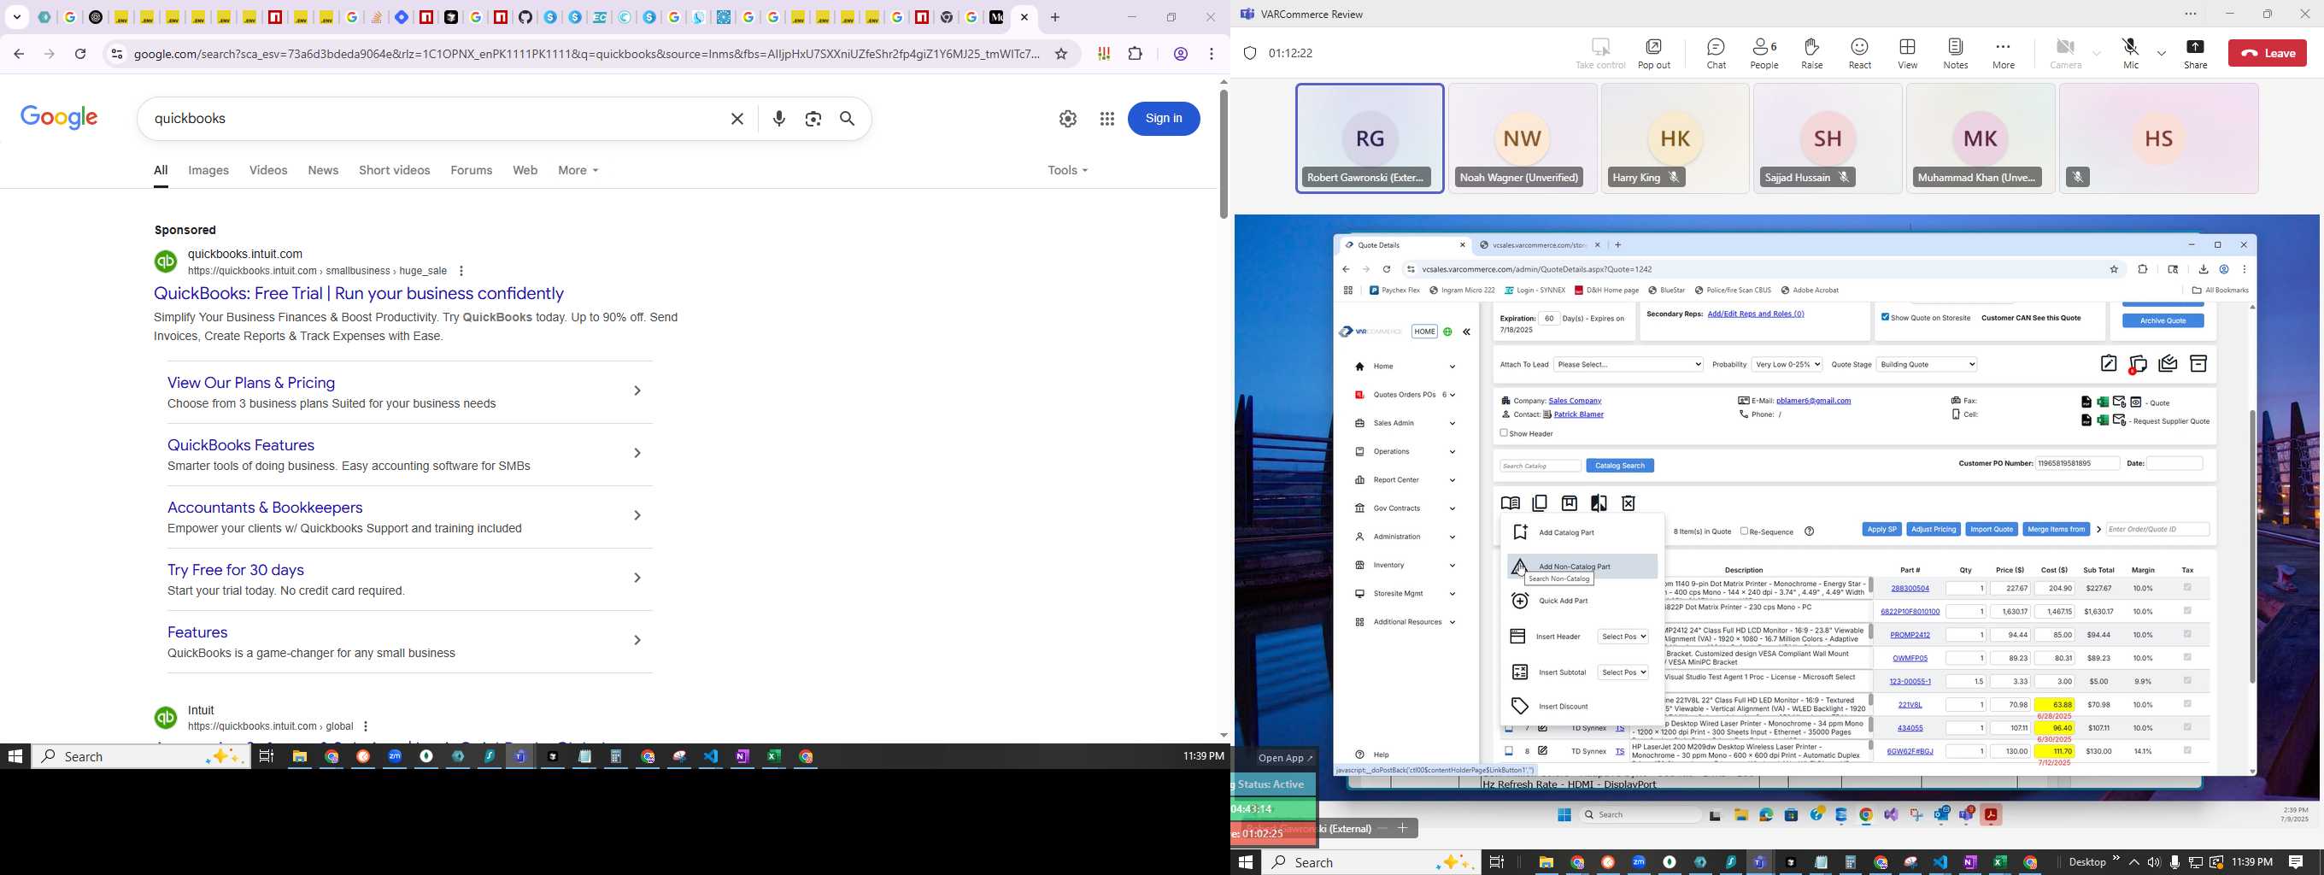Change the meeting View layout
The width and height of the screenshot is (2324, 875).
[x=1907, y=53]
